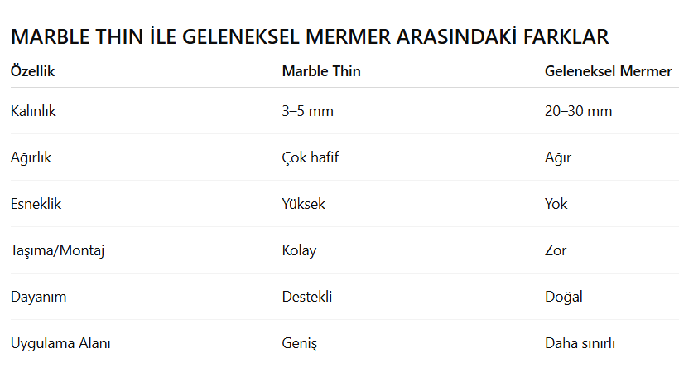Select the '3–5 mm' thickness cell
This screenshot has height=378, width=679.
click(x=307, y=111)
